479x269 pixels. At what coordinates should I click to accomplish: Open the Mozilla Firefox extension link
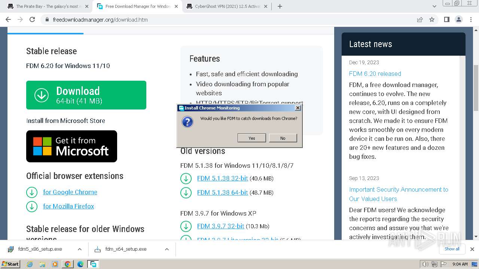coord(68,206)
